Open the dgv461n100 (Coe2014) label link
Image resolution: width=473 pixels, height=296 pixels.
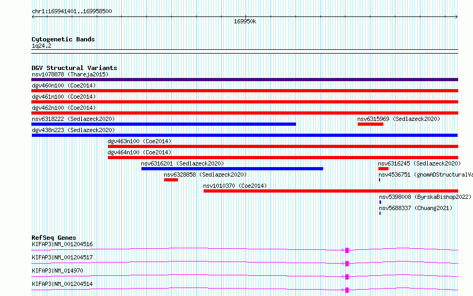pos(64,97)
